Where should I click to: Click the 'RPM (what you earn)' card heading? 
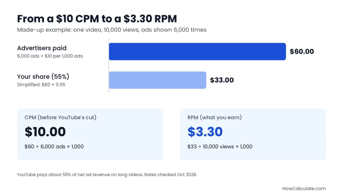point(215,118)
